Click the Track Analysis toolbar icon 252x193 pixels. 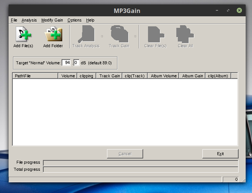pyautogui.click(x=86, y=34)
